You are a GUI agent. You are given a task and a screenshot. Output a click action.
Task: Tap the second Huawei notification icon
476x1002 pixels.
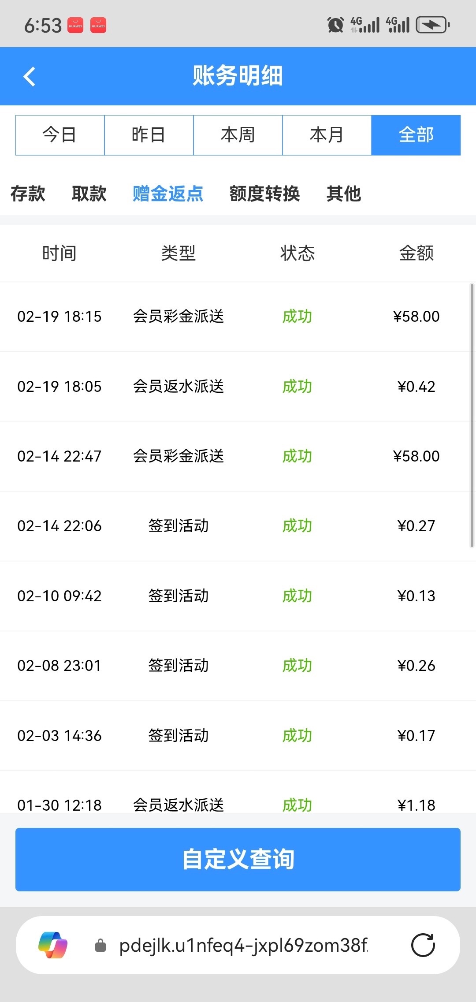tap(98, 26)
